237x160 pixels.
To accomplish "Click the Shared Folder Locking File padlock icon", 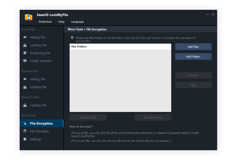I will point(25,105).
